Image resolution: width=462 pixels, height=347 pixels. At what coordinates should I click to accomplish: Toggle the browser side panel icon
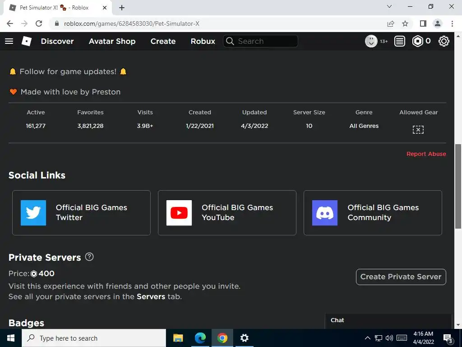[423, 23]
